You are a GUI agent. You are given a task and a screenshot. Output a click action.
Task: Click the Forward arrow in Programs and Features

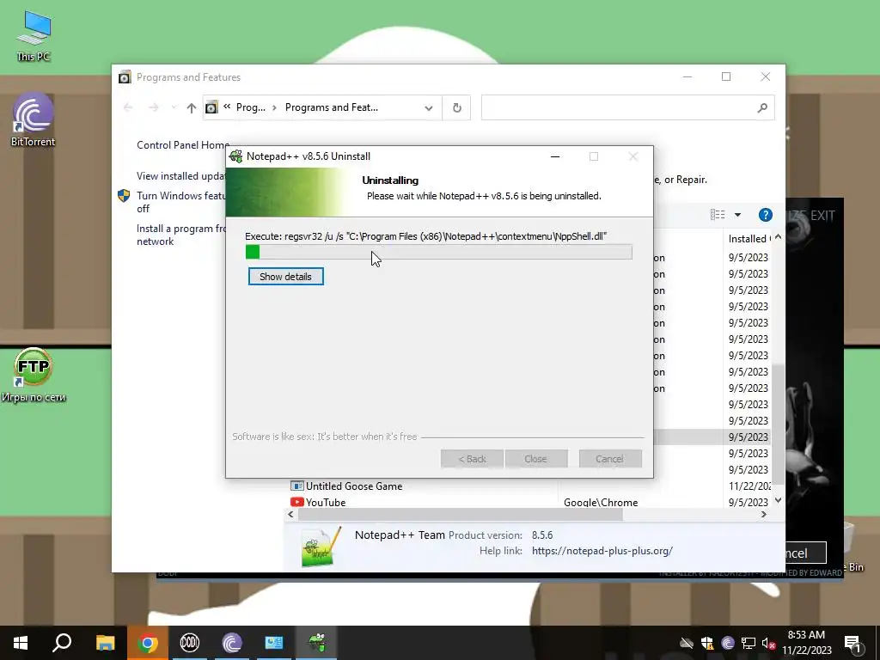pos(153,107)
